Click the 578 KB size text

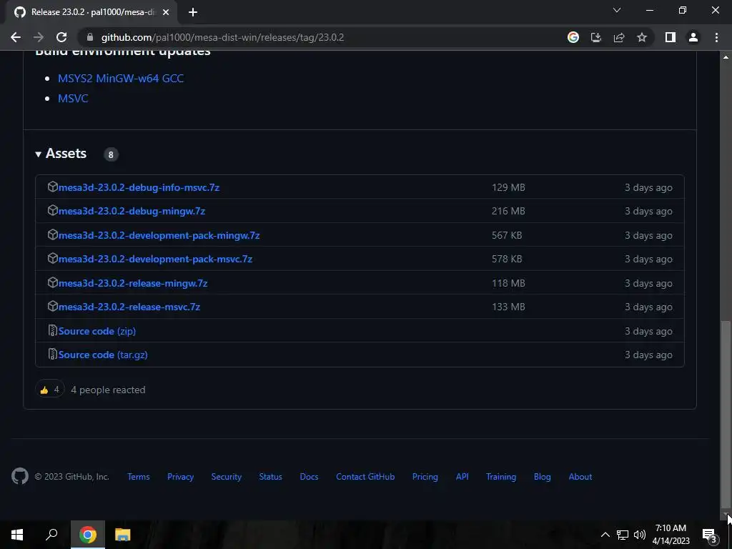pos(507,259)
